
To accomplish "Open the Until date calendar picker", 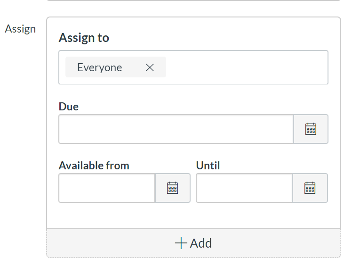I will click(310, 188).
